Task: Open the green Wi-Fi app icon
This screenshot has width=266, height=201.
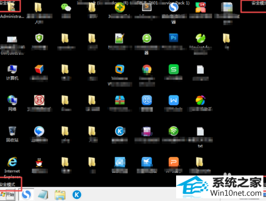Action: coord(173,131)
